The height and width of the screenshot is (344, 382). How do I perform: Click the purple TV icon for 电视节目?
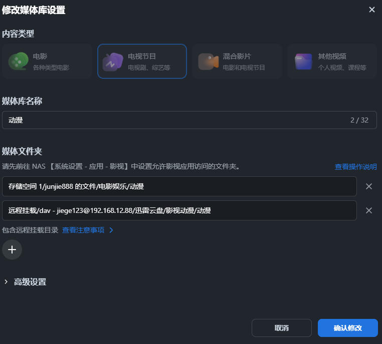tap(113, 62)
